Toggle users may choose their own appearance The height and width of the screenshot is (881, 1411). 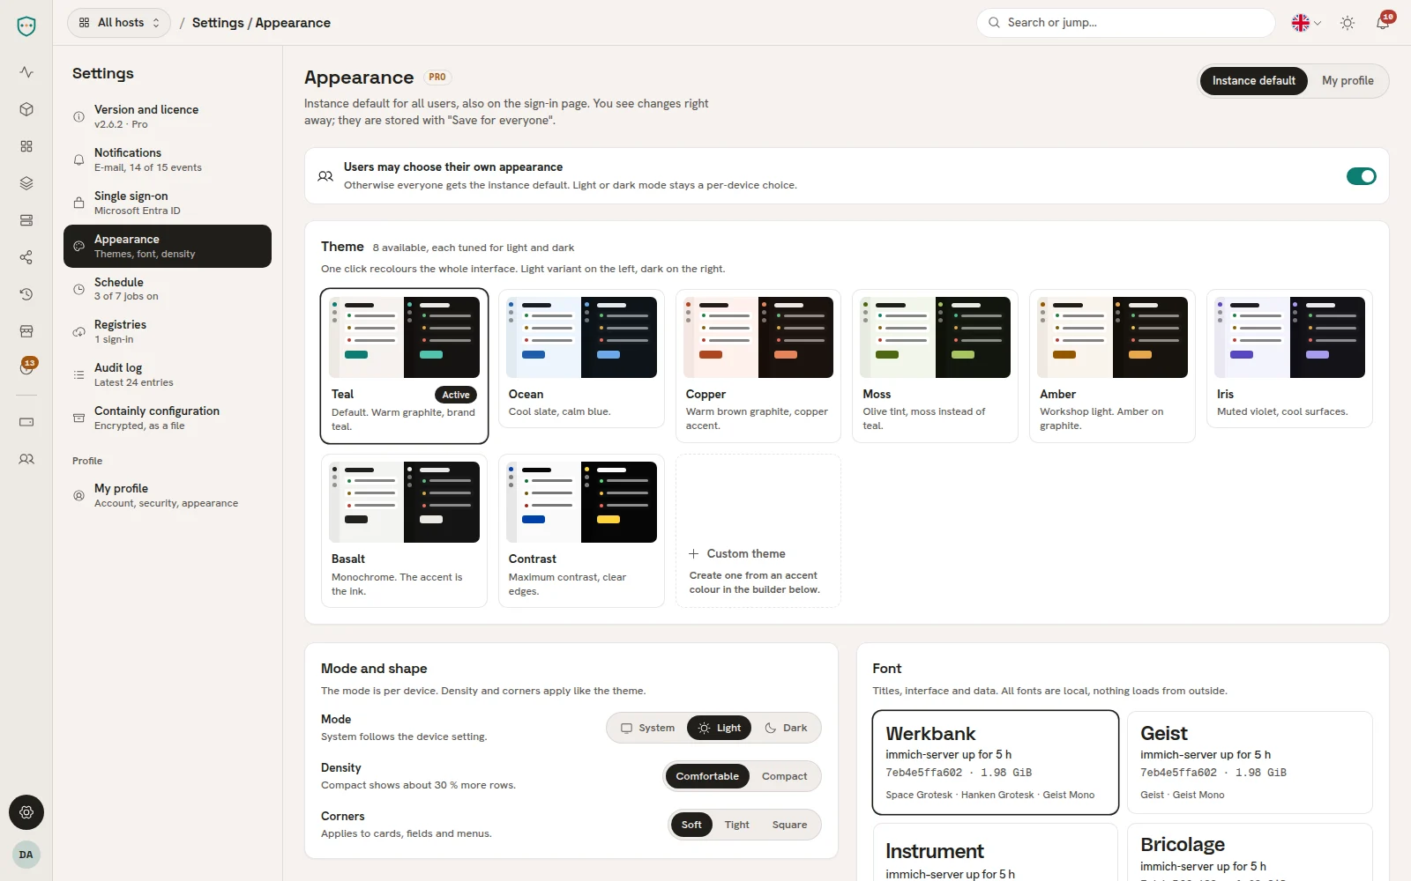[1362, 176]
